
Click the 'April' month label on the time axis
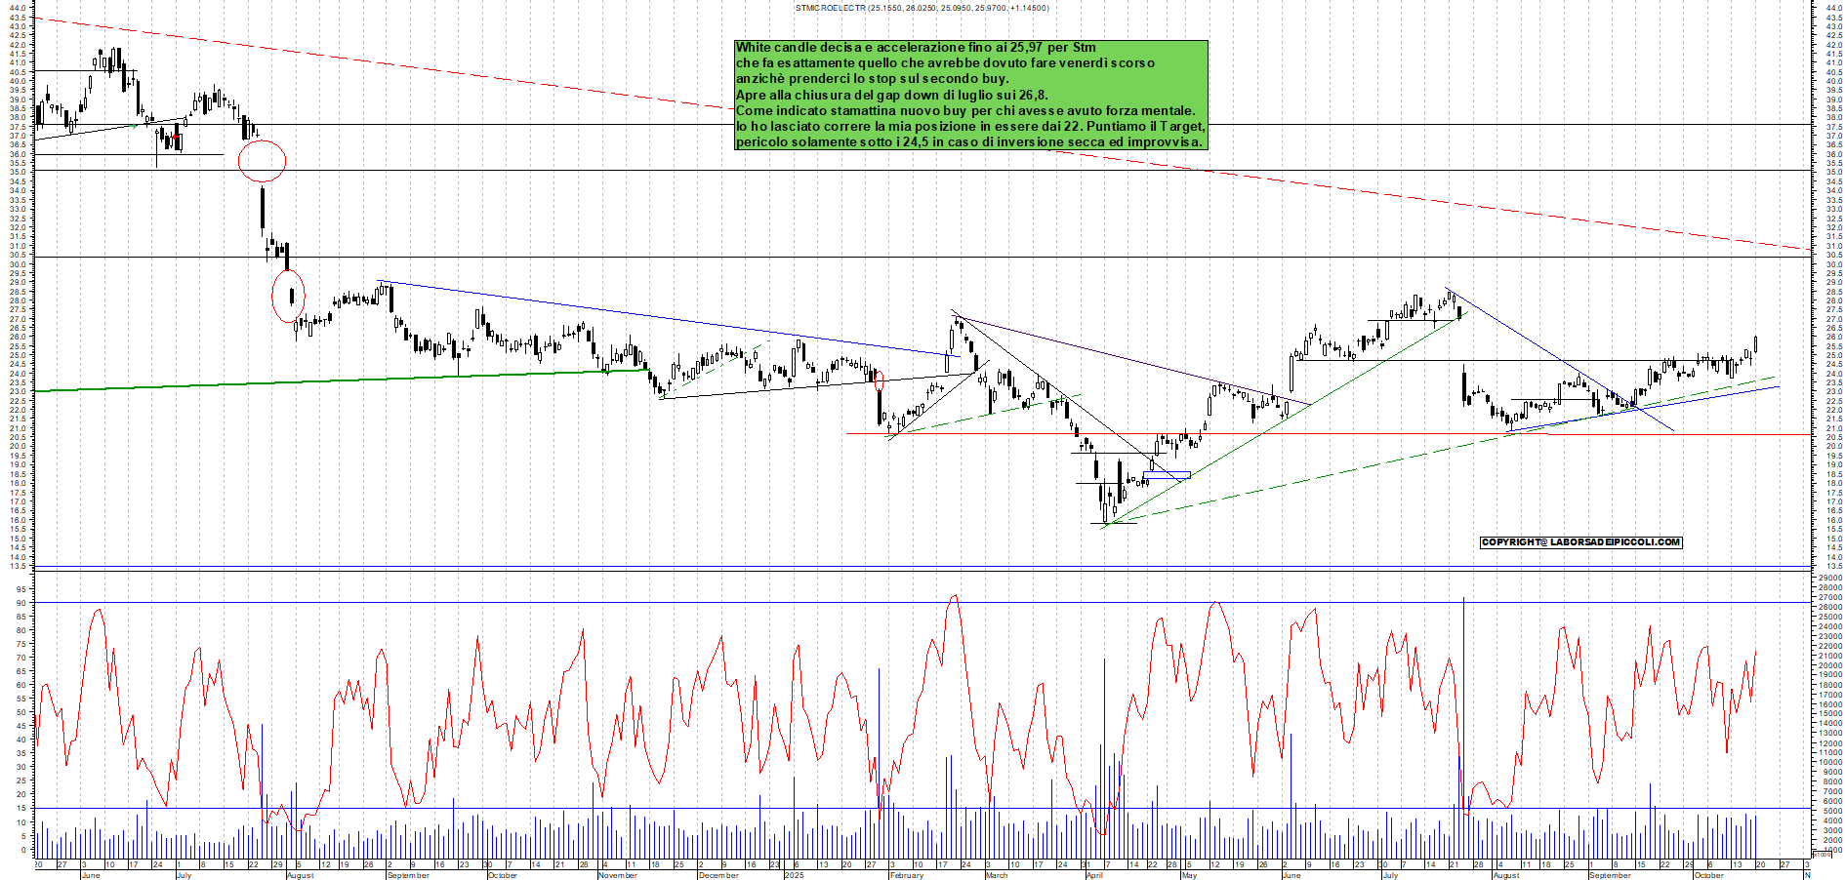(x=1094, y=875)
